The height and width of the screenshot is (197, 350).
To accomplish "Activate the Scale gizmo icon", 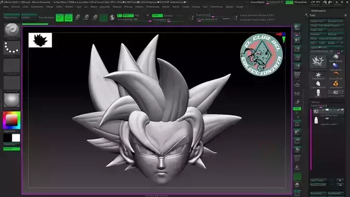I will pos(86,18).
